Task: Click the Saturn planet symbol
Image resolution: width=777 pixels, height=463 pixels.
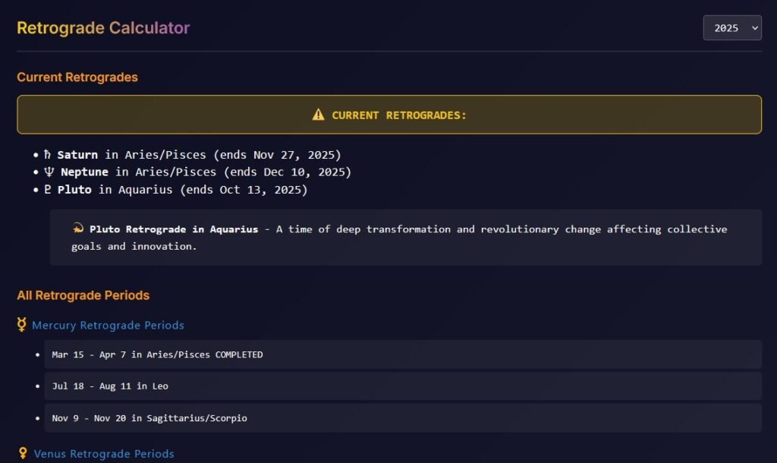Action: click(x=47, y=155)
